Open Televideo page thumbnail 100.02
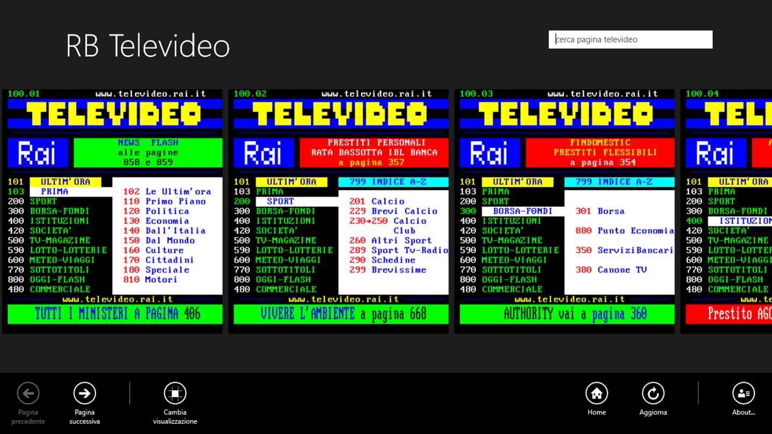The height and width of the screenshot is (434, 772). pyautogui.click(x=339, y=211)
